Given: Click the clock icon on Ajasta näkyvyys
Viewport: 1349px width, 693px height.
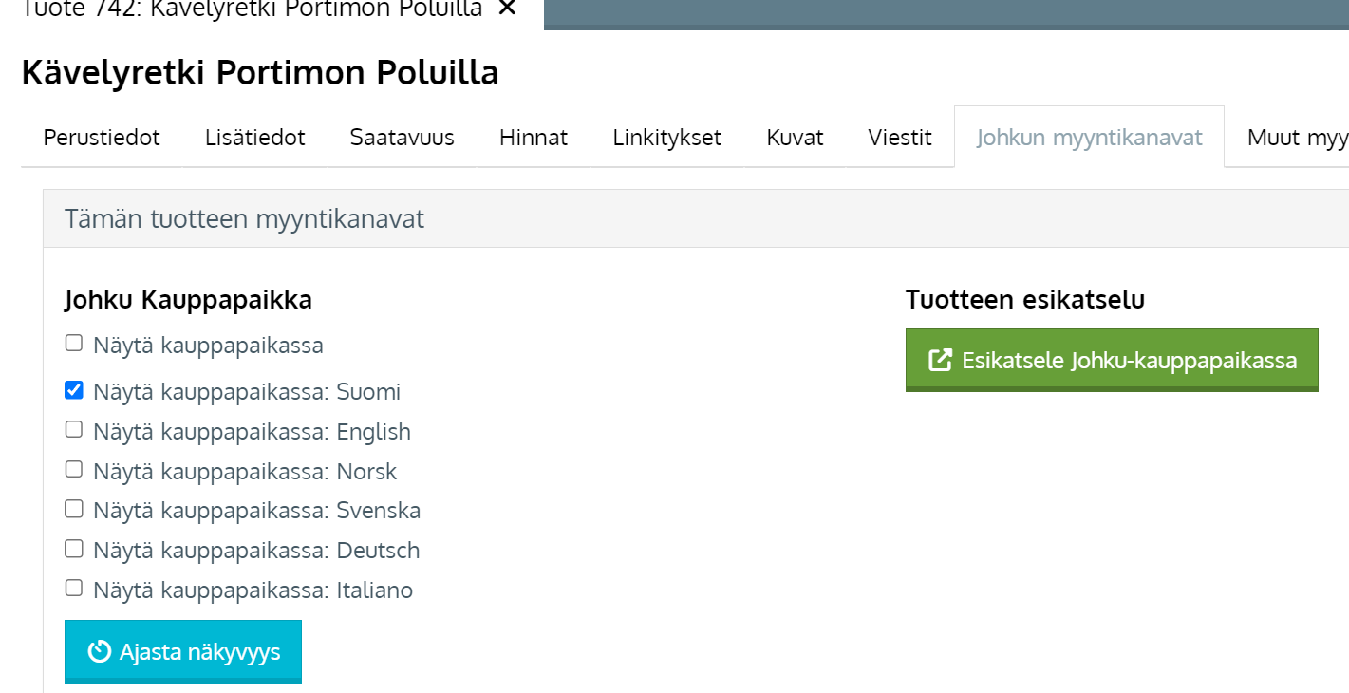Looking at the screenshot, I should 99,652.
